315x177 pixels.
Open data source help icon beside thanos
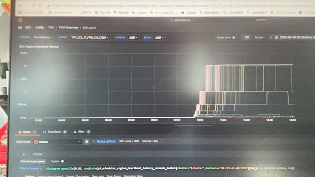tap(87, 142)
